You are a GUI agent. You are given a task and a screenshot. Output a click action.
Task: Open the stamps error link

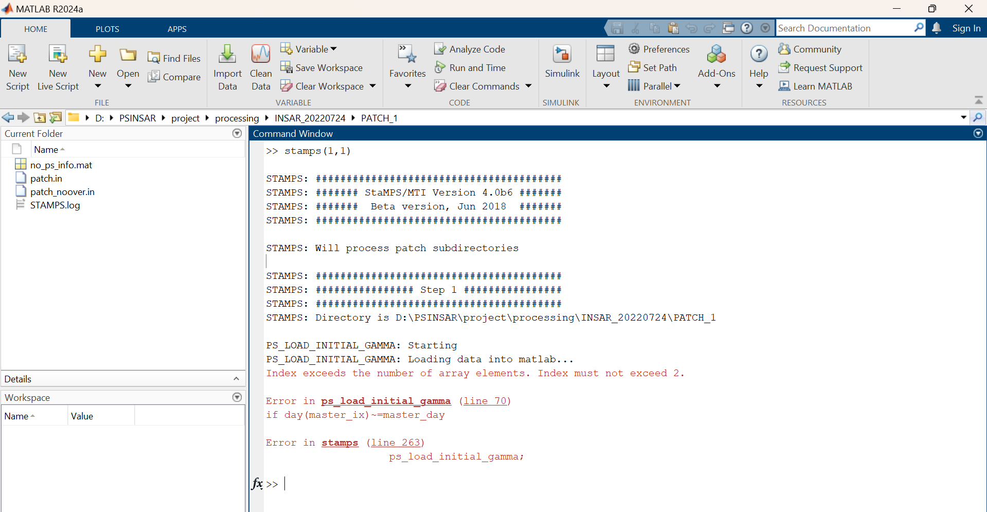[340, 443]
